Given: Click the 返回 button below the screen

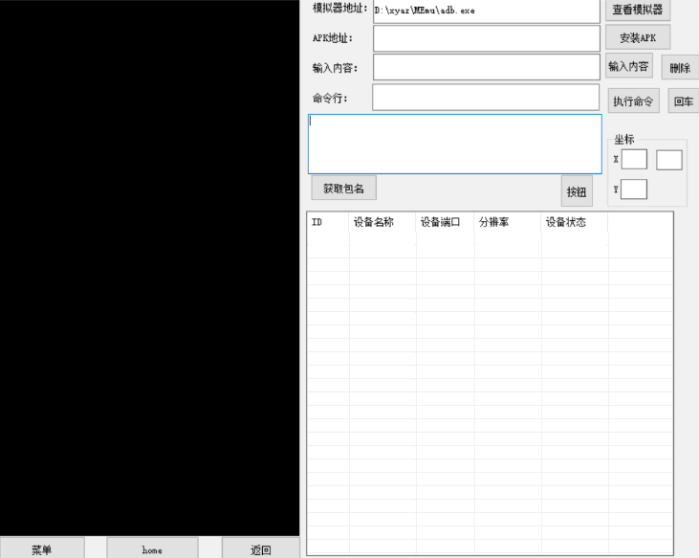Looking at the screenshot, I should point(261,548).
